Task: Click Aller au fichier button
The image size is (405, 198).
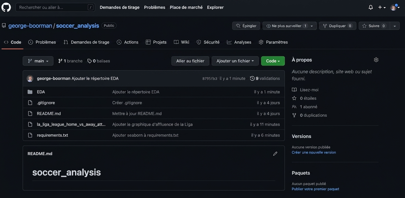Action: tap(190, 61)
